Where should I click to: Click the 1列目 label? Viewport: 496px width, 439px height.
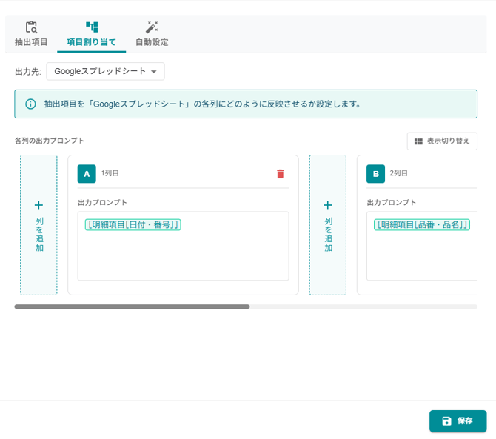110,173
